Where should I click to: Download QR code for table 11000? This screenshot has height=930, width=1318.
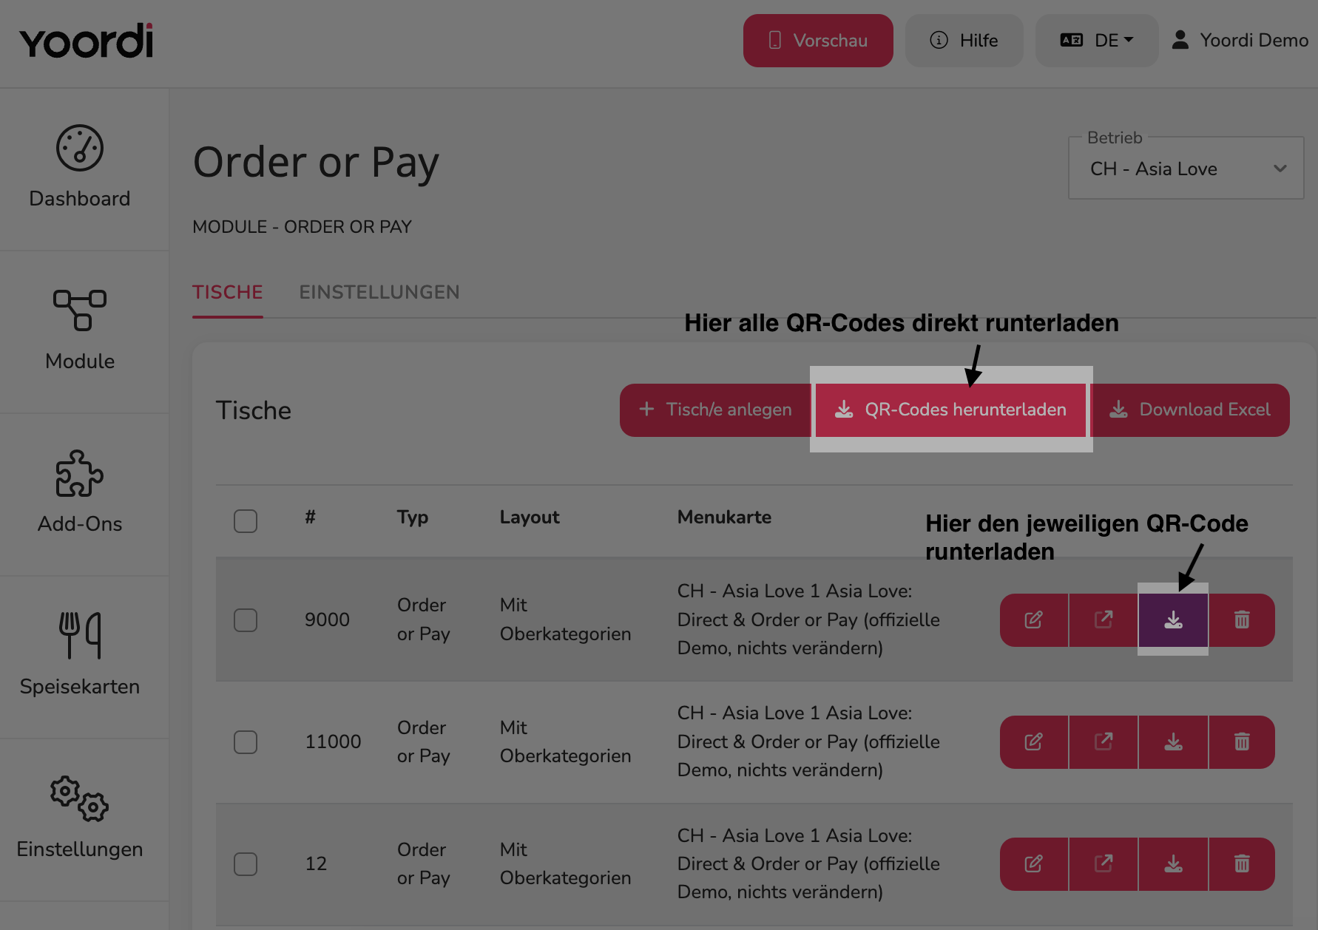tap(1173, 741)
